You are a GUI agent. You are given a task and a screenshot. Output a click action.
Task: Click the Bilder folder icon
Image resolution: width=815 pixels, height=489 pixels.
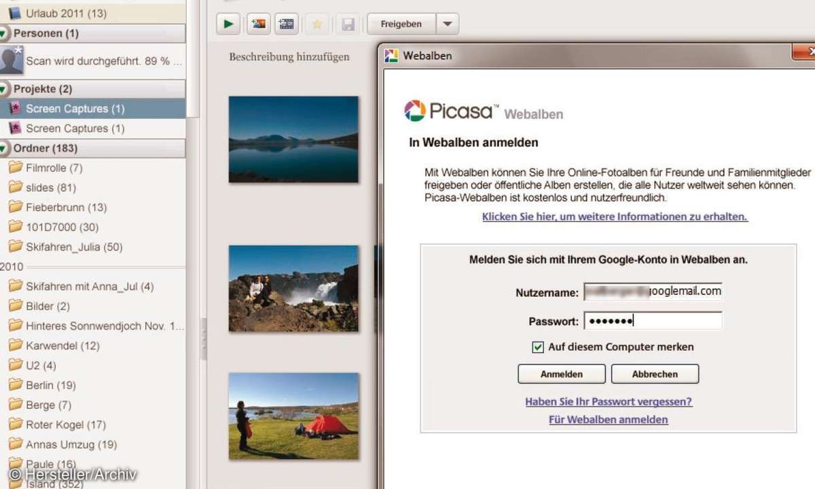coord(15,306)
